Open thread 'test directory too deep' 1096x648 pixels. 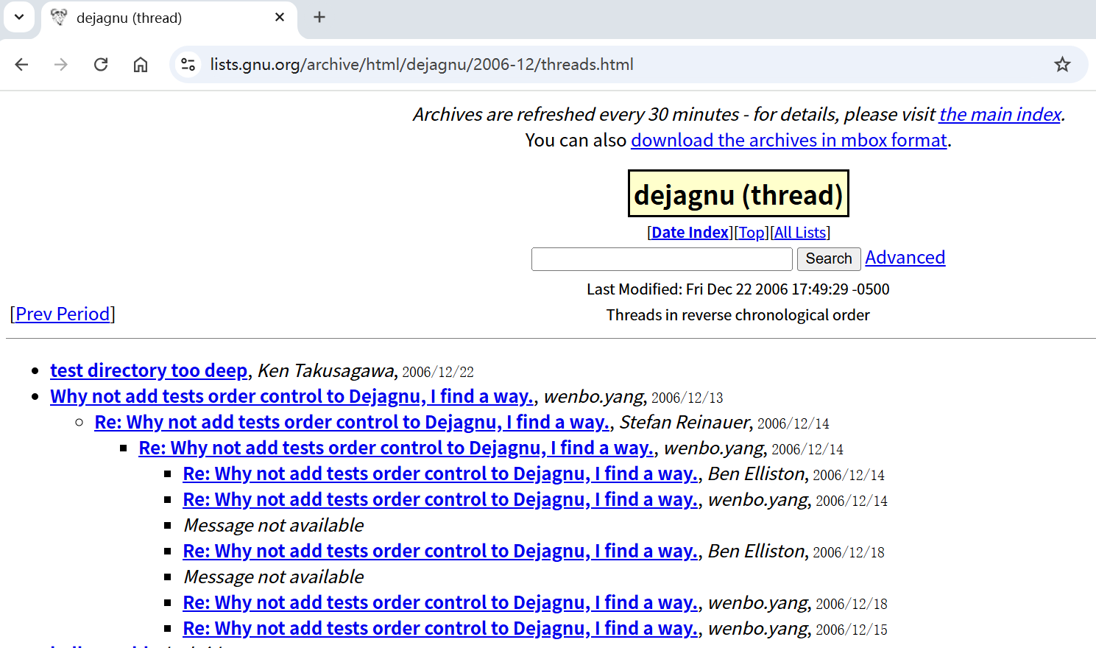[x=149, y=370]
